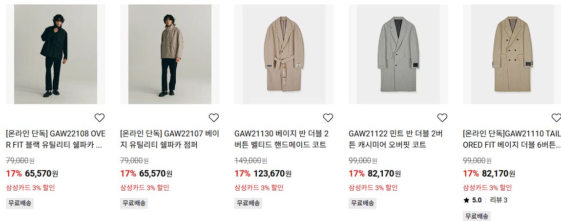Favorite the GAW21110 tailored fit double coat

pos(556,117)
